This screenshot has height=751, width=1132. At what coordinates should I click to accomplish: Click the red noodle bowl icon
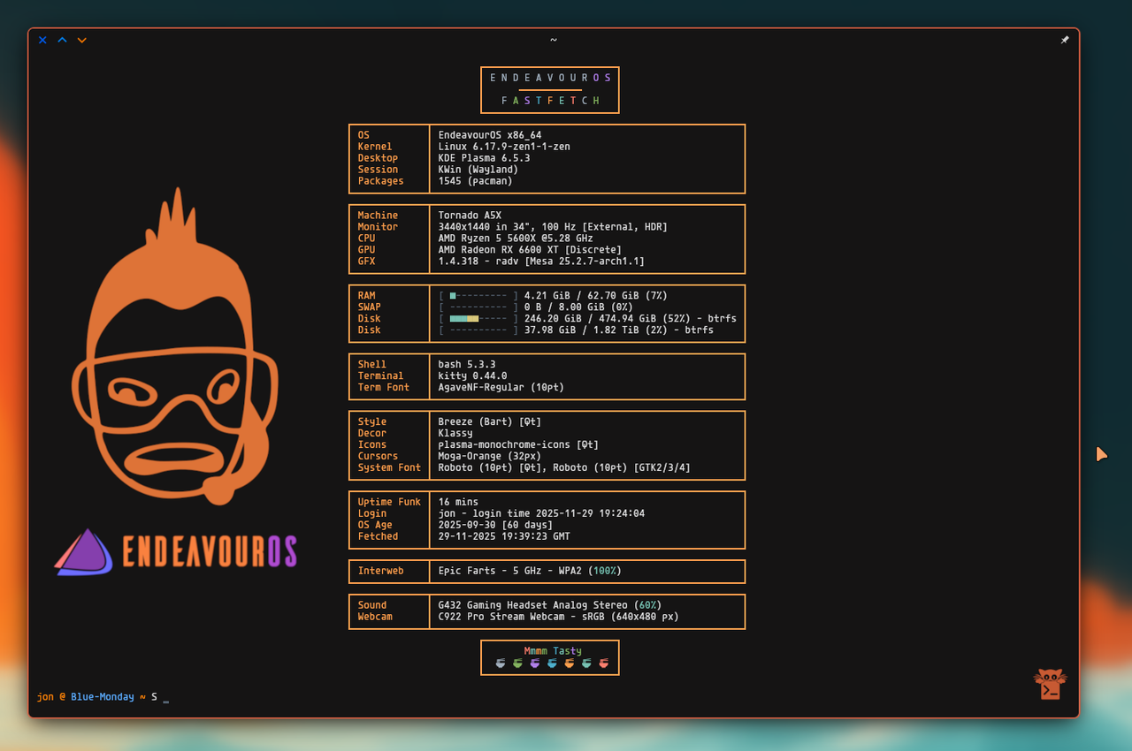coord(604,663)
